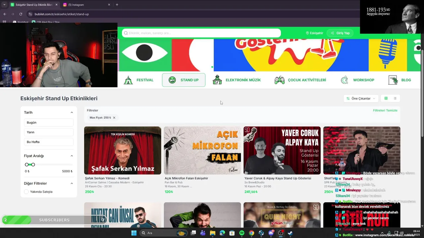Screen dimensions: 424x238
Task: Click the Eskişehir location pin icon
Action: pos(307,33)
